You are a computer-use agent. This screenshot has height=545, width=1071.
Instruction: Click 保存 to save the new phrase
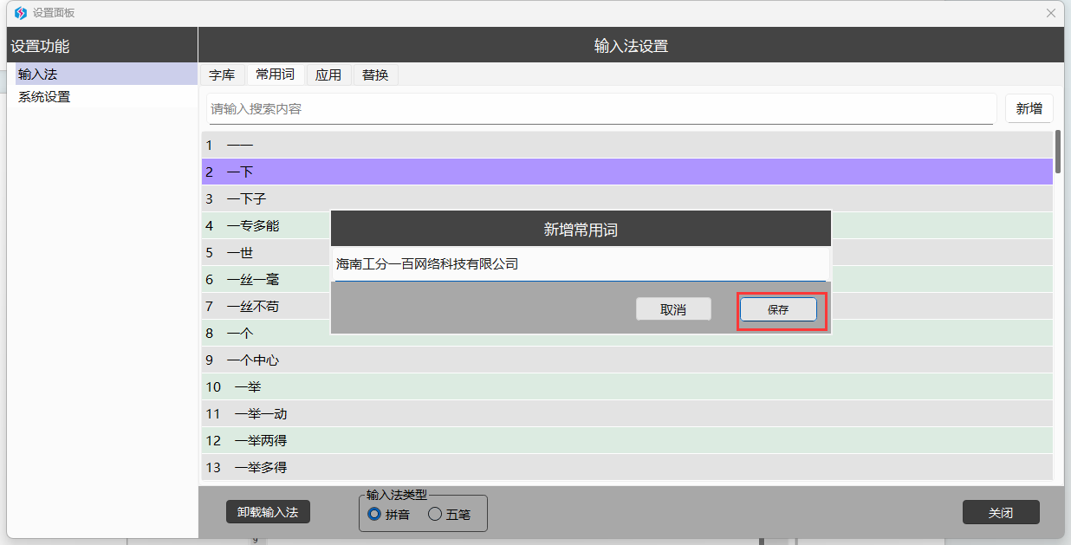[778, 310]
